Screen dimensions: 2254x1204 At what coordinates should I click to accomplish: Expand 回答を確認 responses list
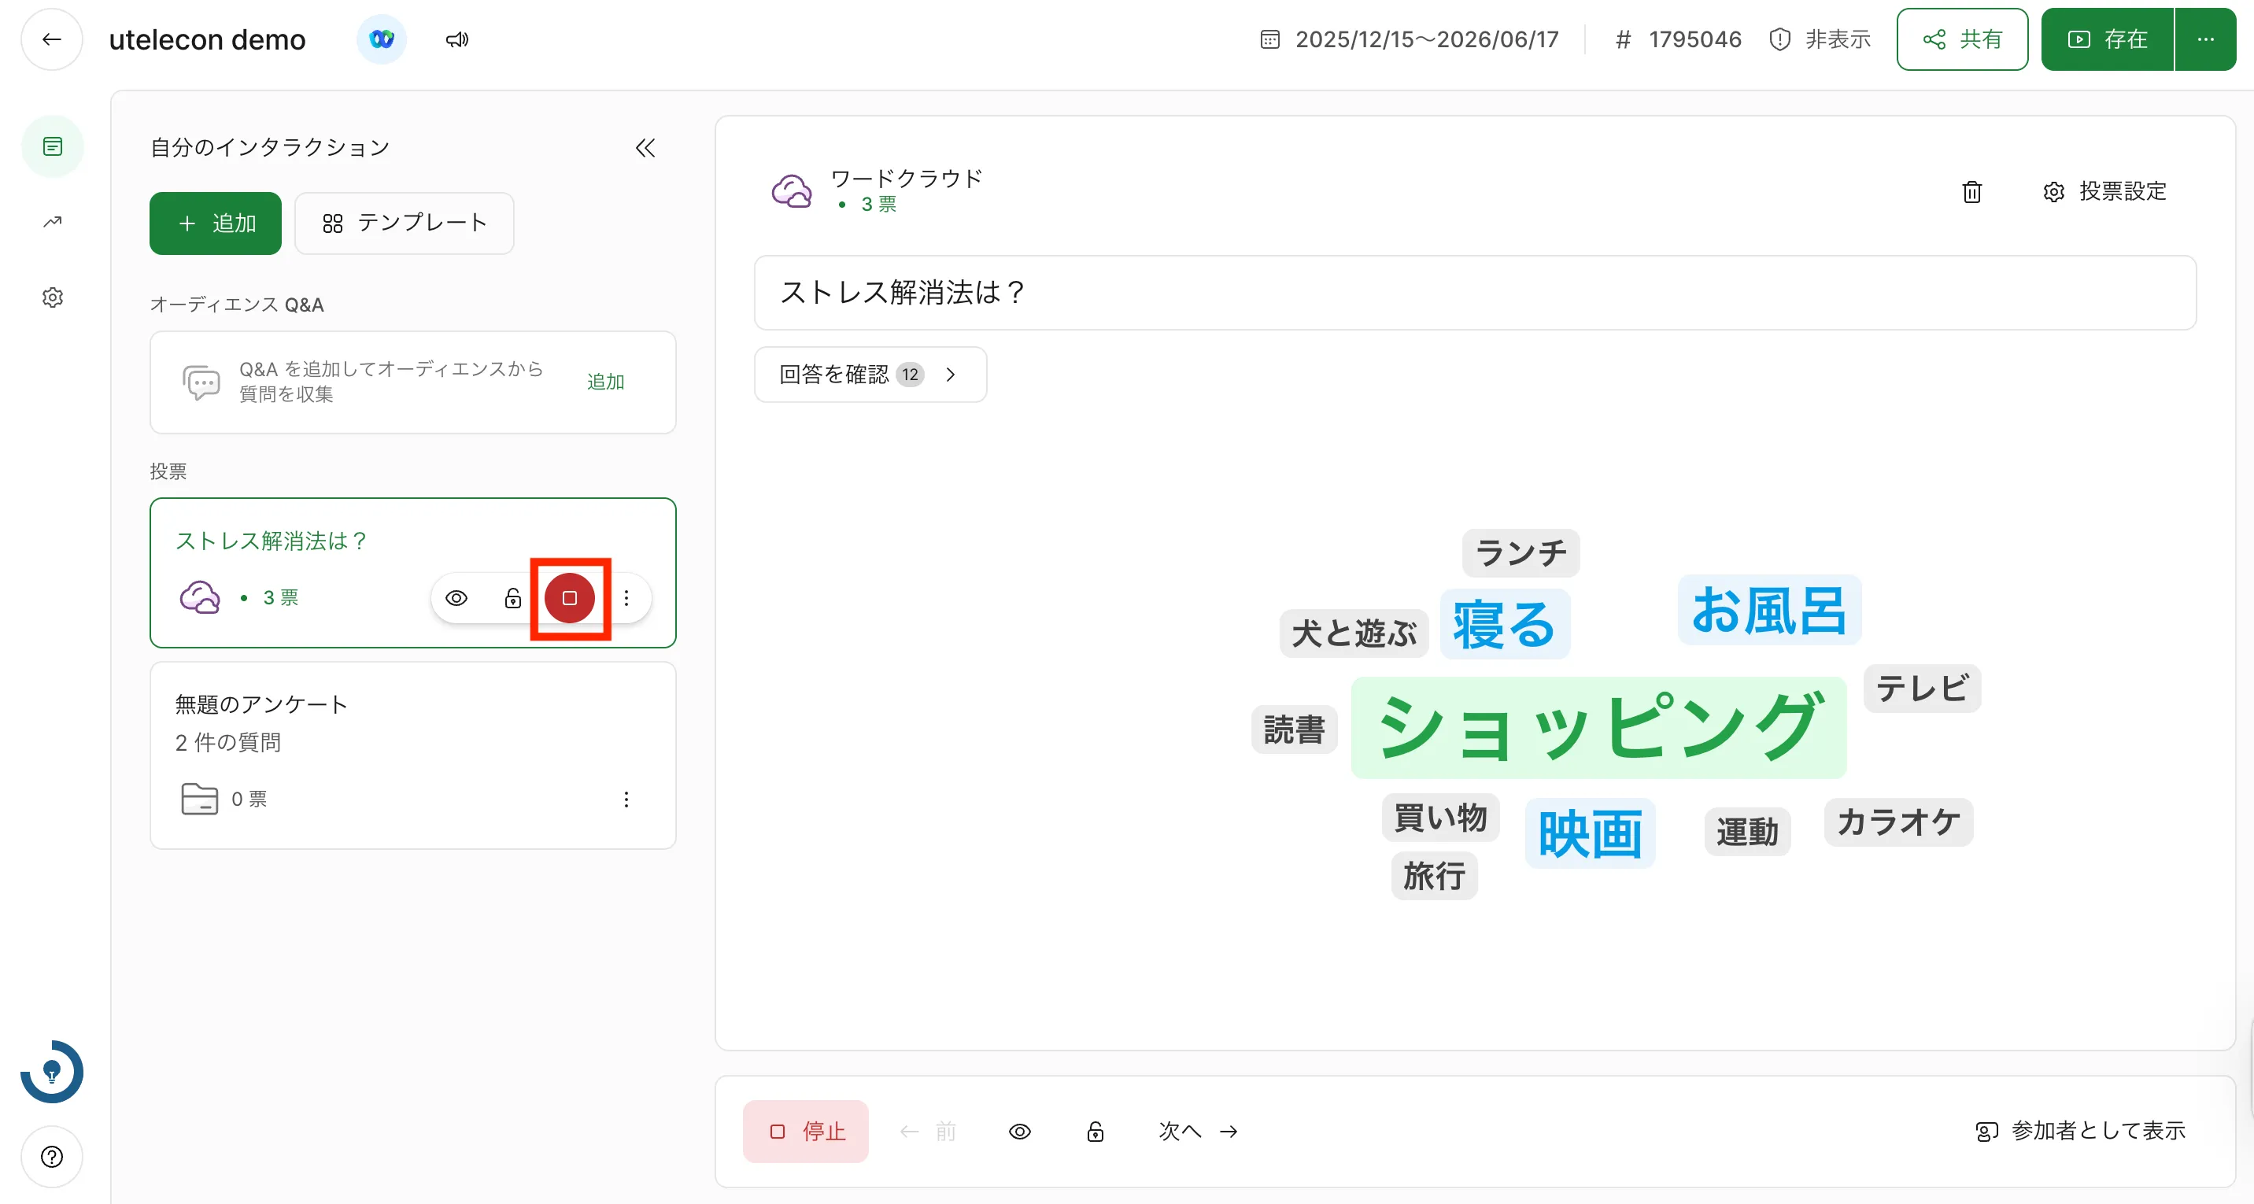click(x=870, y=375)
